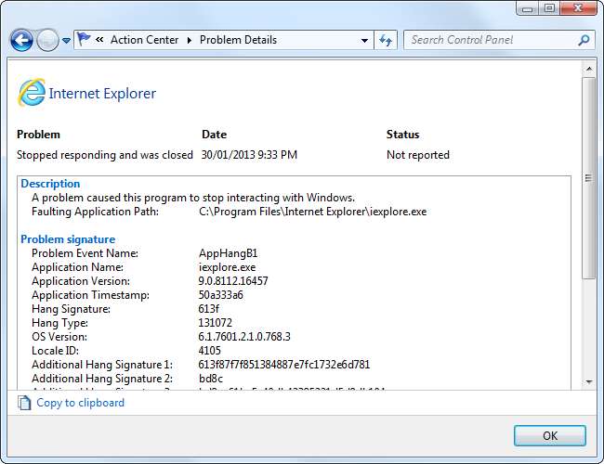The height and width of the screenshot is (464, 604).
Task: Click the clipboard icon beside Copy link
Action: click(x=25, y=403)
